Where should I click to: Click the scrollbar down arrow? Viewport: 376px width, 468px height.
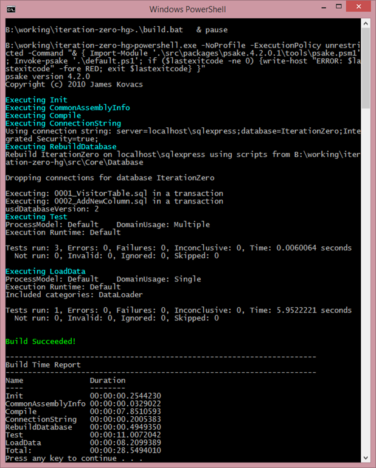(366, 458)
